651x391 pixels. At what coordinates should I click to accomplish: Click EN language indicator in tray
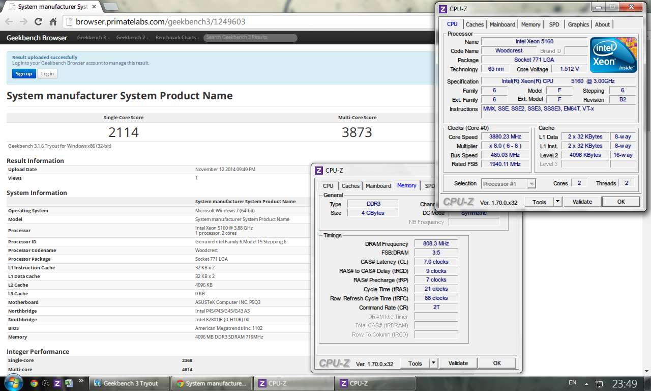[x=572, y=383]
